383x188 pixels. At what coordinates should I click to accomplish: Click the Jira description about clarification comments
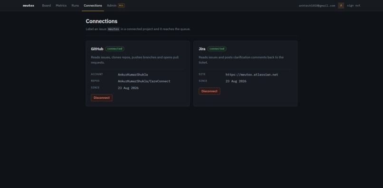pos(241,60)
